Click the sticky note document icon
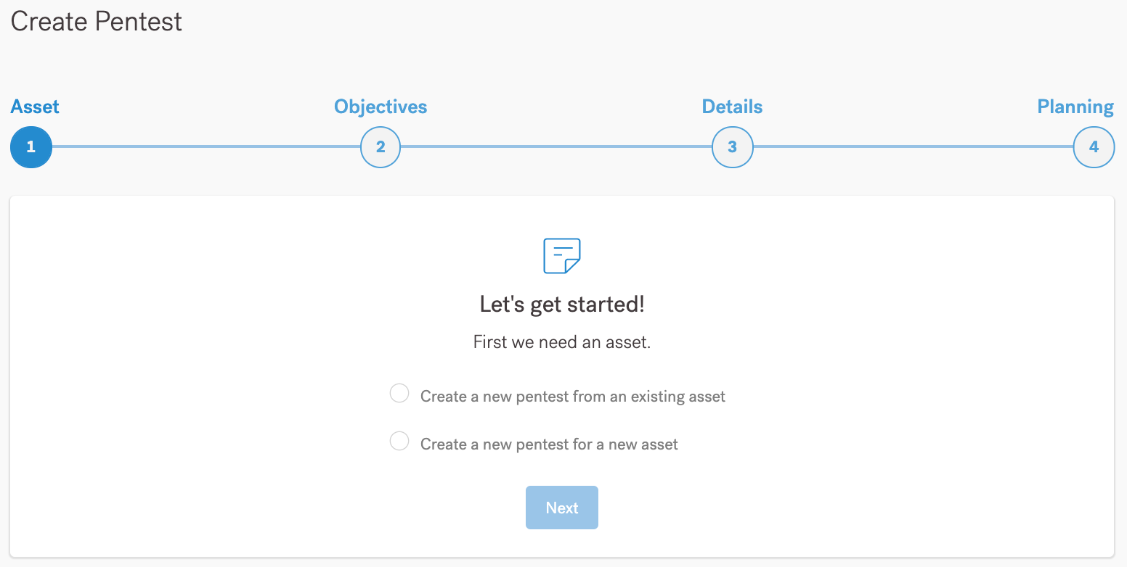 point(562,256)
